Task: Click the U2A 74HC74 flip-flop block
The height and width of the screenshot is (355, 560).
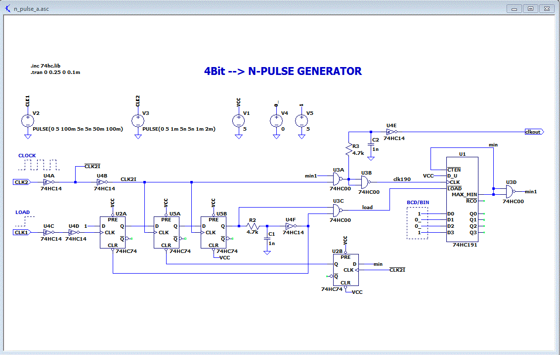Action: (113, 232)
